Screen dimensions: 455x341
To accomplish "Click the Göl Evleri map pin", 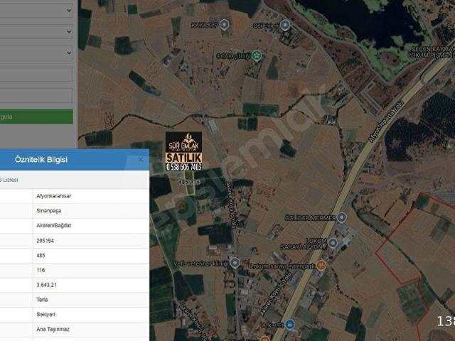I will pyautogui.click(x=285, y=26).
